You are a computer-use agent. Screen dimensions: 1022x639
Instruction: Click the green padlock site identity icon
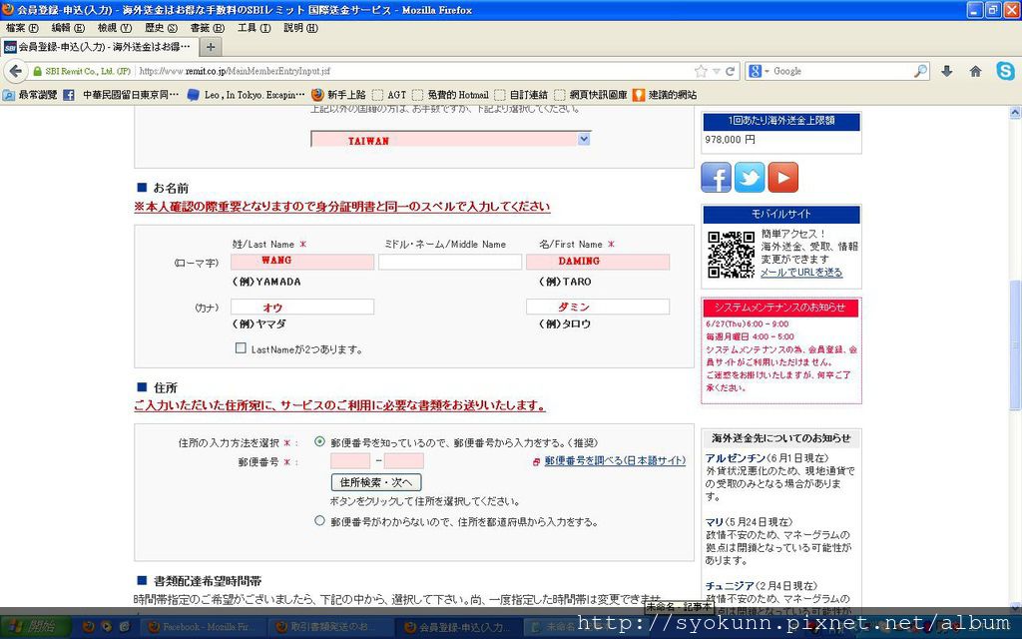37,71
